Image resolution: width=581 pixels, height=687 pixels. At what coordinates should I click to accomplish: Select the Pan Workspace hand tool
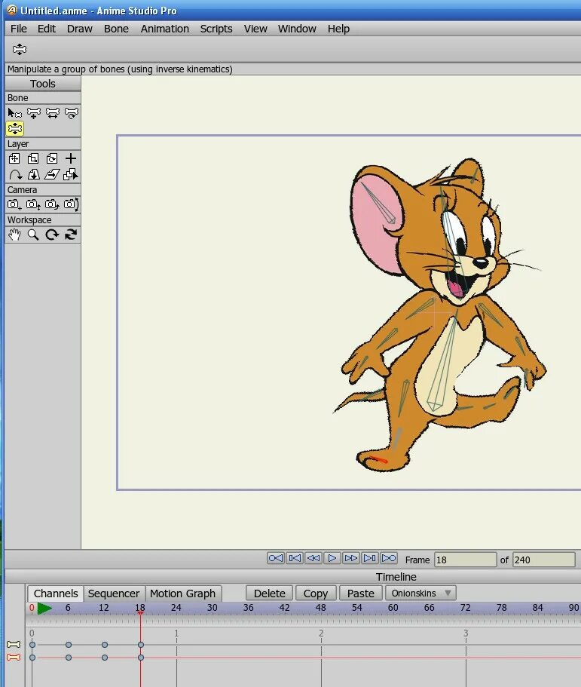click(x=14, y=235)
